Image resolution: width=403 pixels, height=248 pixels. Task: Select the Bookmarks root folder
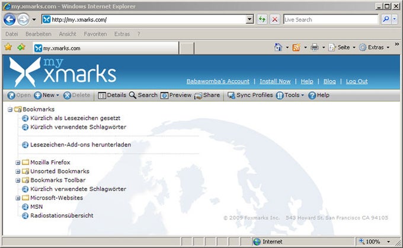tap(39, 109)
